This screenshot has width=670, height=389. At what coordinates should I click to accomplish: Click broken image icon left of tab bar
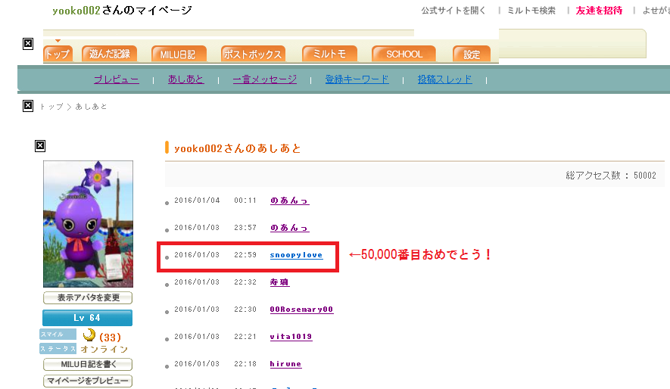coord(28,43)
